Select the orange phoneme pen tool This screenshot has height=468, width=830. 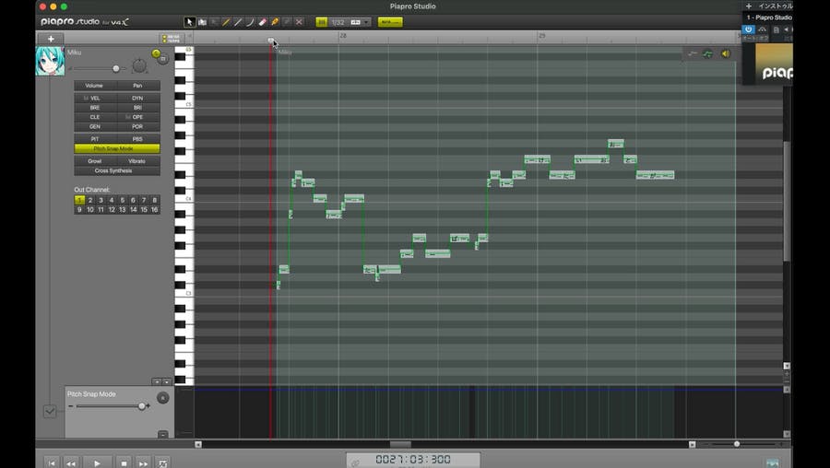pyautogui.click(x=275, y=22)
